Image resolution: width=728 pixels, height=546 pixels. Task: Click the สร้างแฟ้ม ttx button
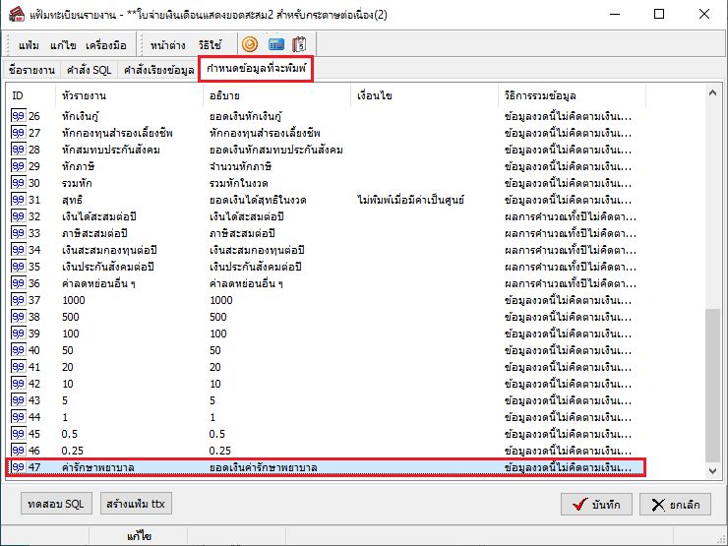(x=136, y=504)
